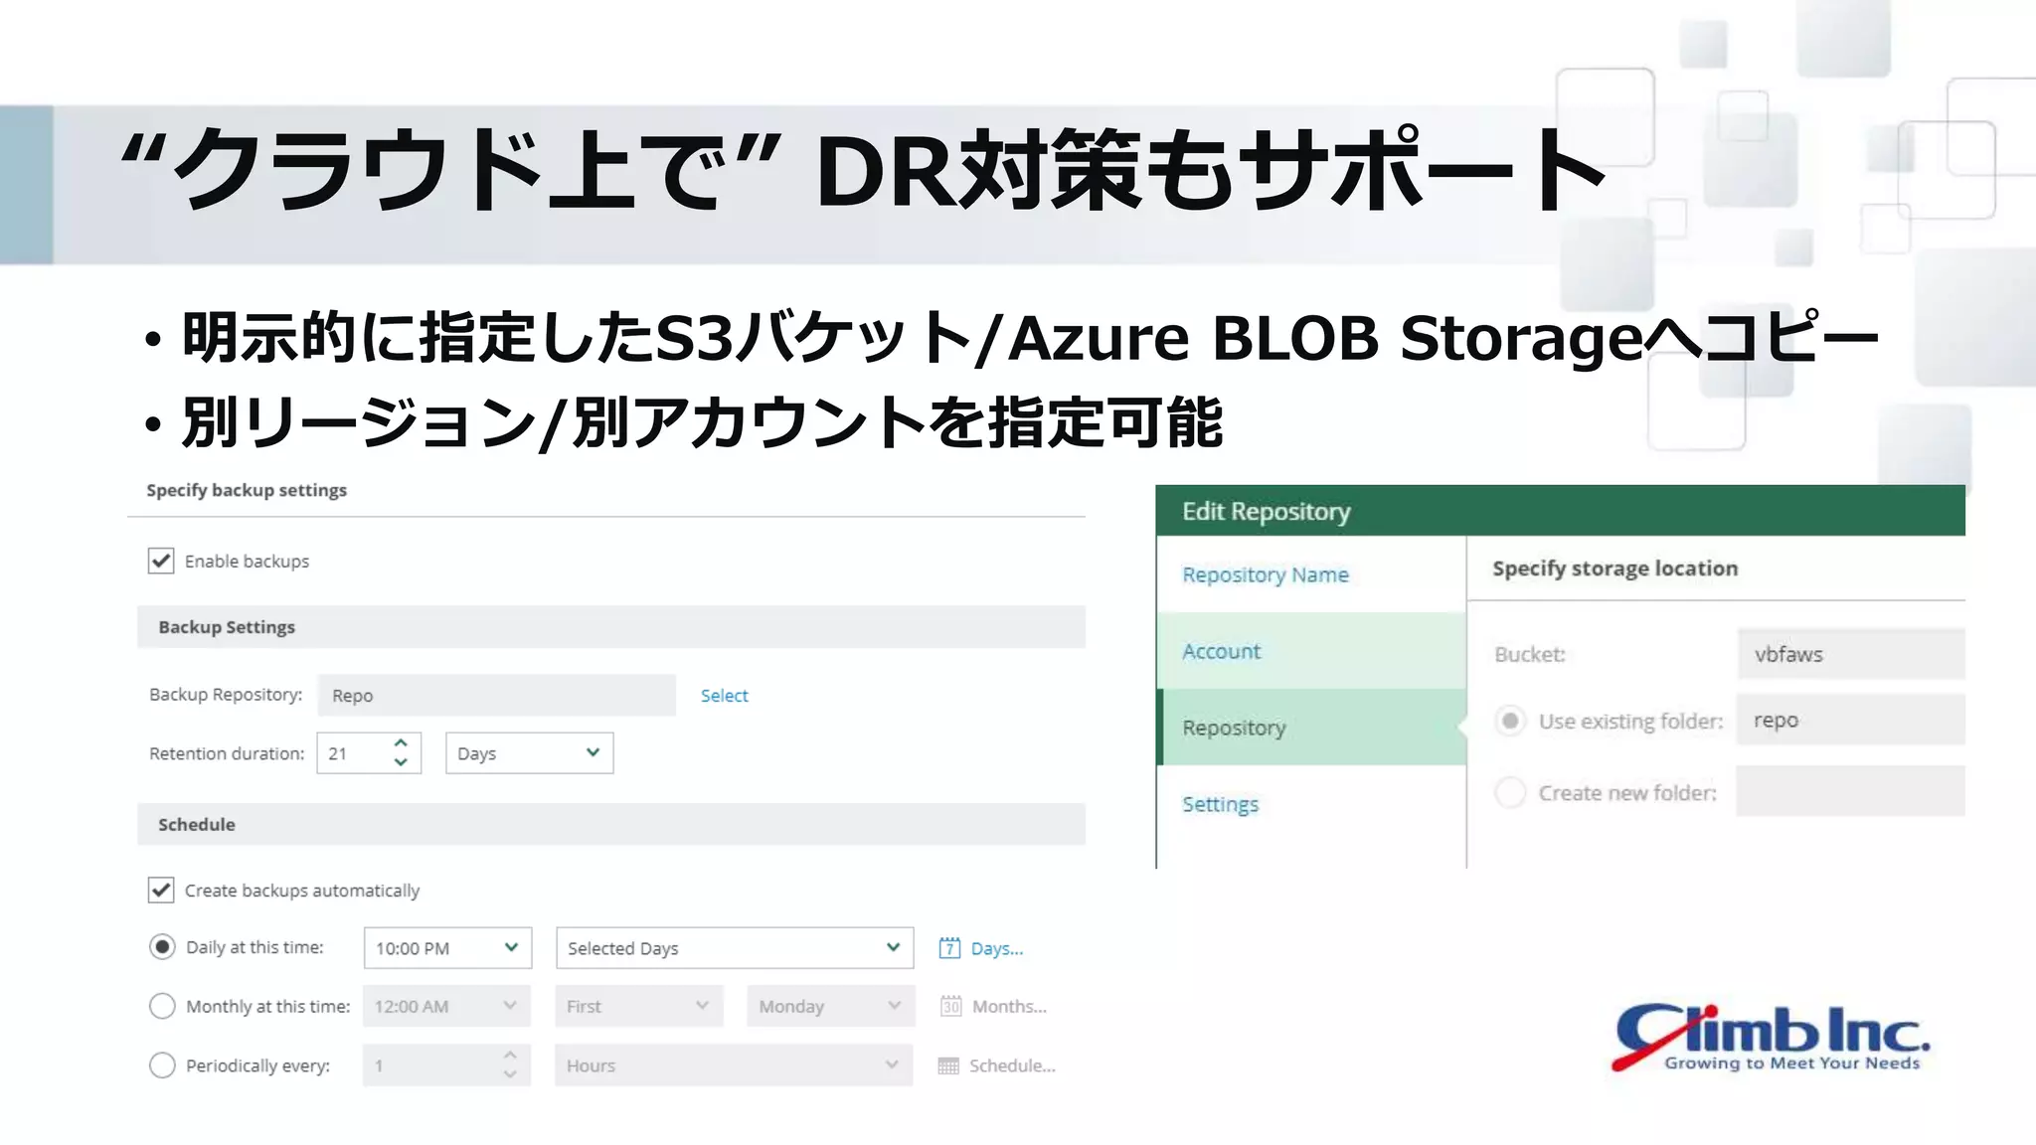Expand the Selected Days dropdown
The width and height of the screenshot is (2036, 1145).
click(735, 948)
